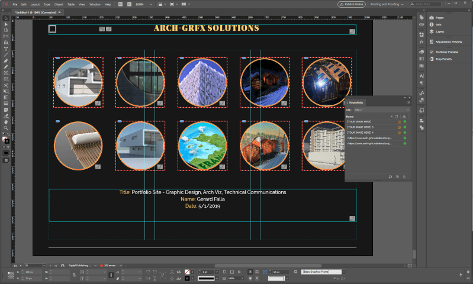Click the fill swatch in control panel
Viewport: 473px width, 284px height.
pyautogui.click(x=187, y=272)
